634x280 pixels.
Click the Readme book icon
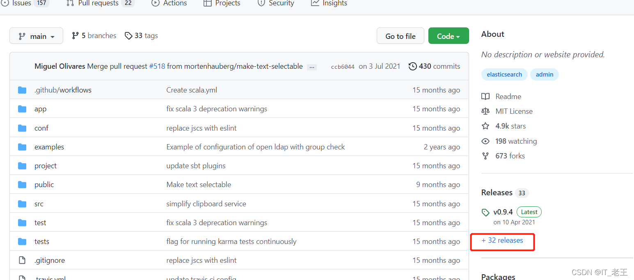pyautogui.click(x=485, y=97)
